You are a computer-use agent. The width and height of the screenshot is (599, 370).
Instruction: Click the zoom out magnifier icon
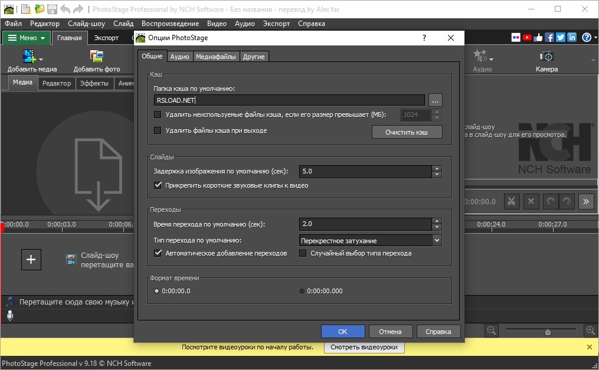(492, 330)
